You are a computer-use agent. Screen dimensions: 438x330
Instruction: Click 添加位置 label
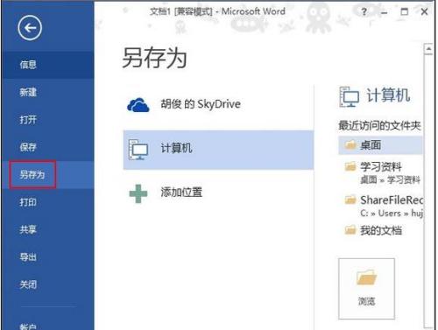[x=181, y=192]
